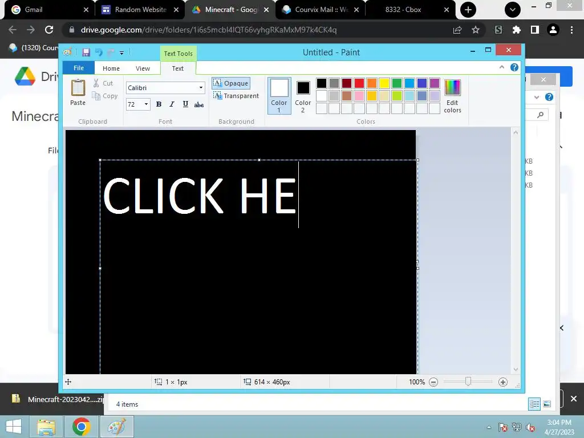584x438 pixels.
Task: Open a new Chrome tab with plus button
Action: point(468,10)
